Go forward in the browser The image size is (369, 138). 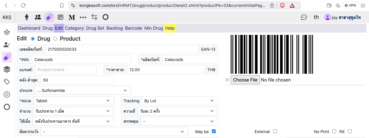coord(15,5)
